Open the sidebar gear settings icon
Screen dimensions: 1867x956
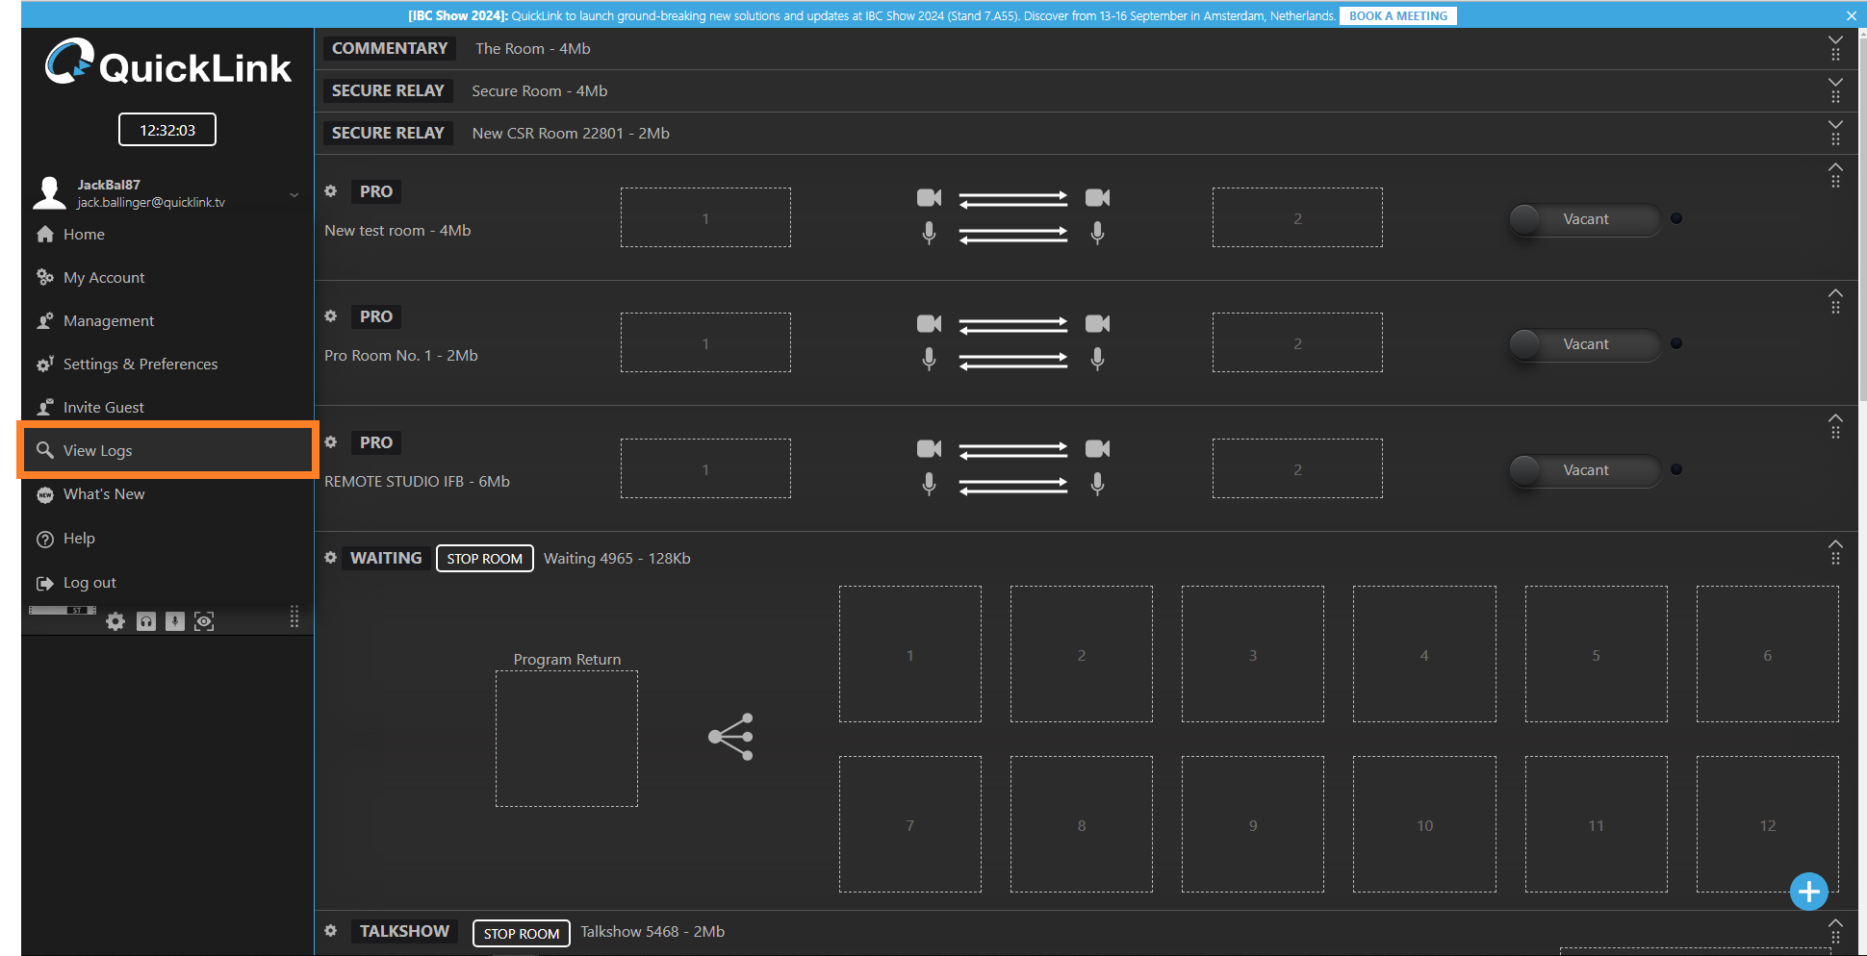pos(115,621)
